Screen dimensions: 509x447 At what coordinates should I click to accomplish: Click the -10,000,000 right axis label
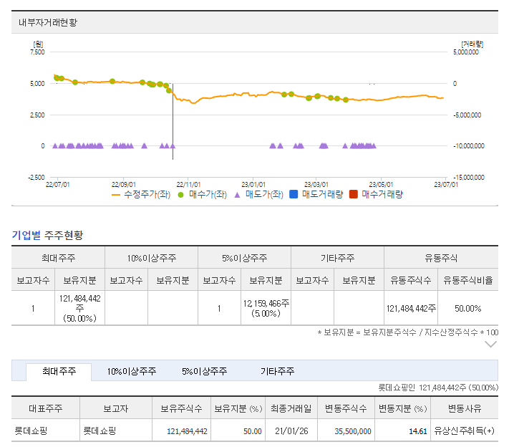(x=469, y=146)
